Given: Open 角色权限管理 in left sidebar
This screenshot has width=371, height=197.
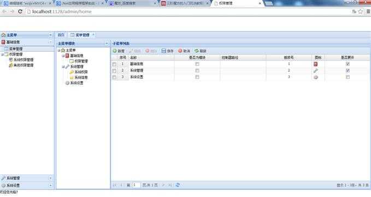Looking at the screenshot, I should pyautogui.click(x=23, y=65).
